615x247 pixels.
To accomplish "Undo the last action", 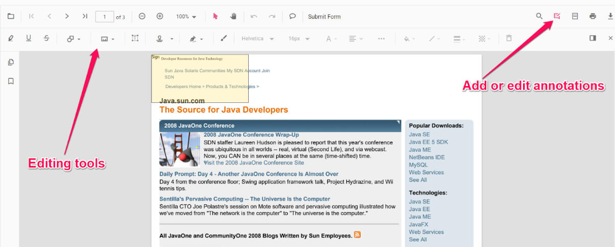I will [x=254, y=16].
